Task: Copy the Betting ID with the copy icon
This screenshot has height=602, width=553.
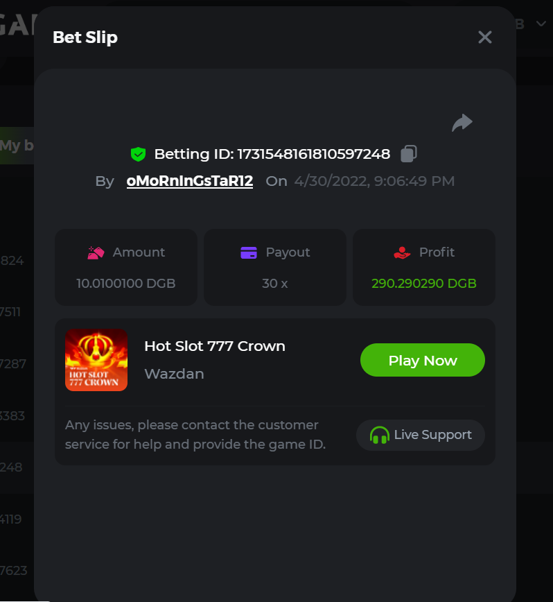Action: coord(409,153)
